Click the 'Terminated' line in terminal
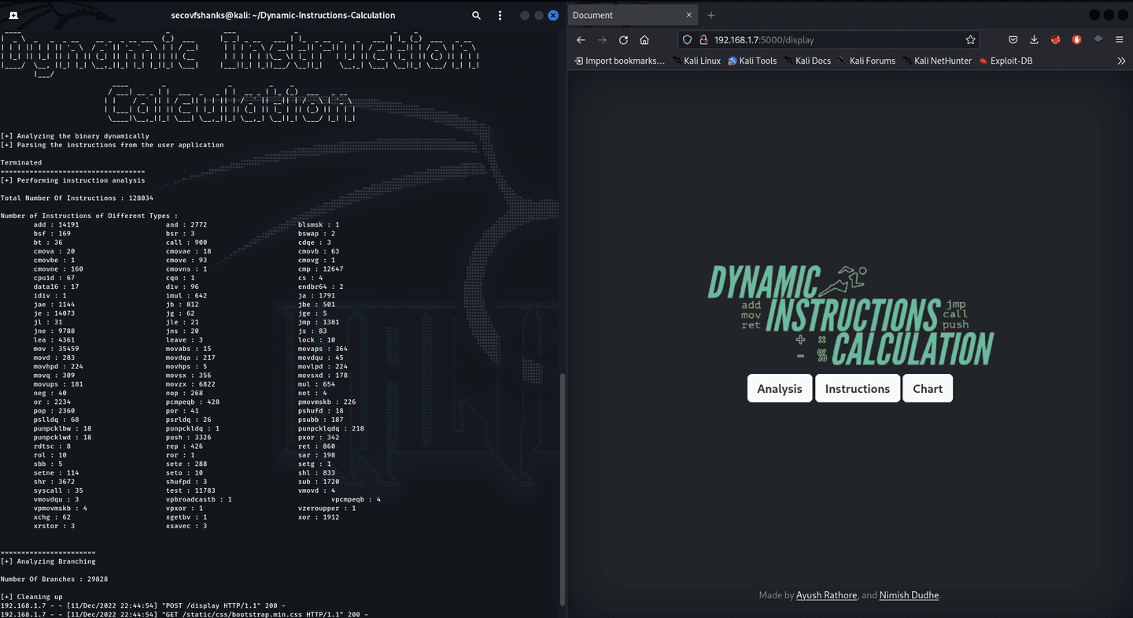Screen dimensions: 1133x618 click(21, 163)
